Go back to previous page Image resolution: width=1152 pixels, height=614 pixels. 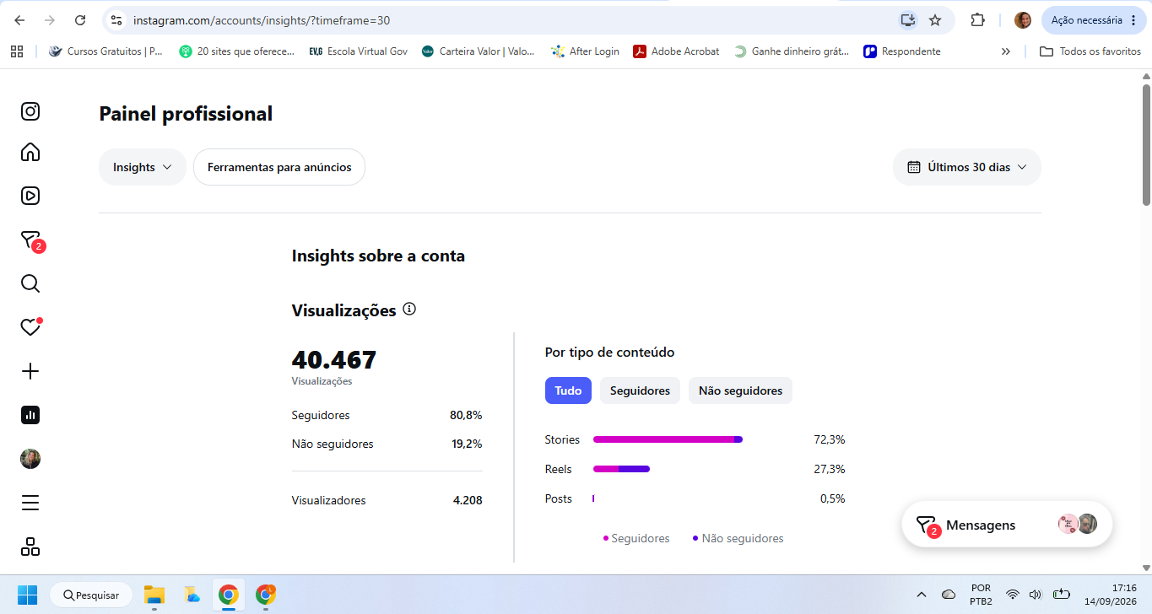click(19, 20)
